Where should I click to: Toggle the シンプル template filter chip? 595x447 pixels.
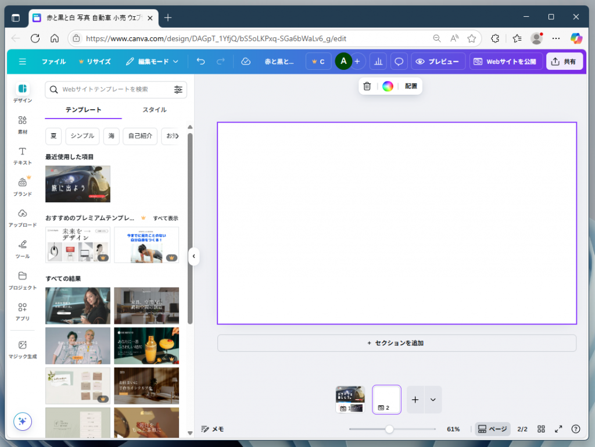pos(82,136)
